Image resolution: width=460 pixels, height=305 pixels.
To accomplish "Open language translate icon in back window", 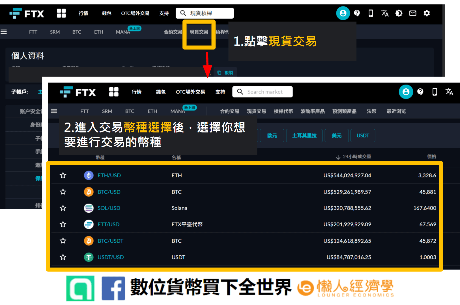I will click(x=385, y=13).
